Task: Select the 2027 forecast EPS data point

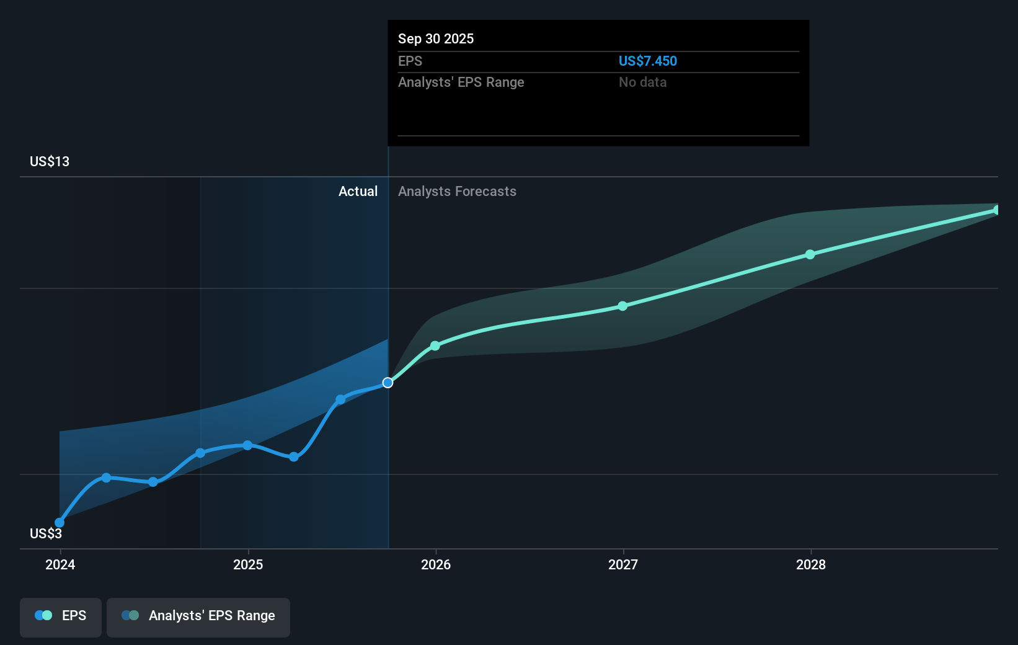Action: coord(622,306)
